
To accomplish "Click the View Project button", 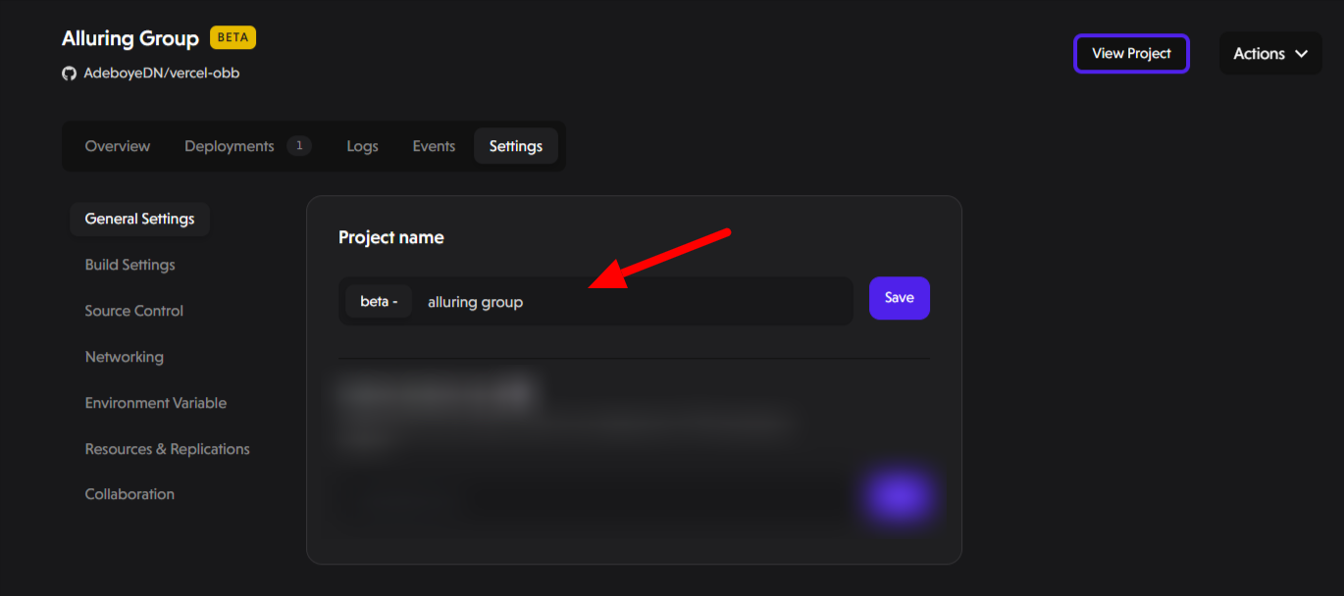I will pos(1131,54).
